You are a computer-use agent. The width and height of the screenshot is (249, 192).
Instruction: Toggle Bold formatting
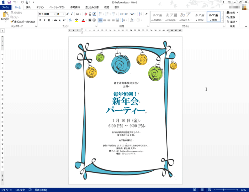[40, 20]
